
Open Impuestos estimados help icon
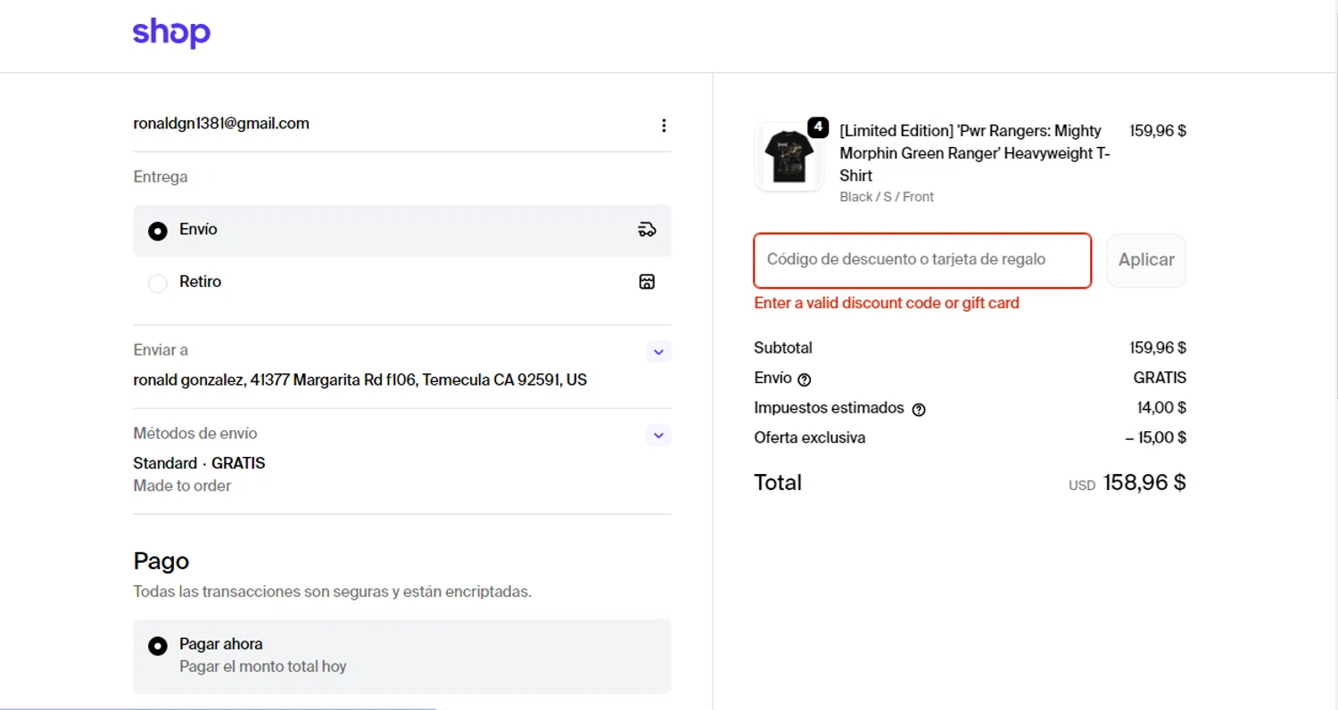pyautogui.click(x=919, y=410)
